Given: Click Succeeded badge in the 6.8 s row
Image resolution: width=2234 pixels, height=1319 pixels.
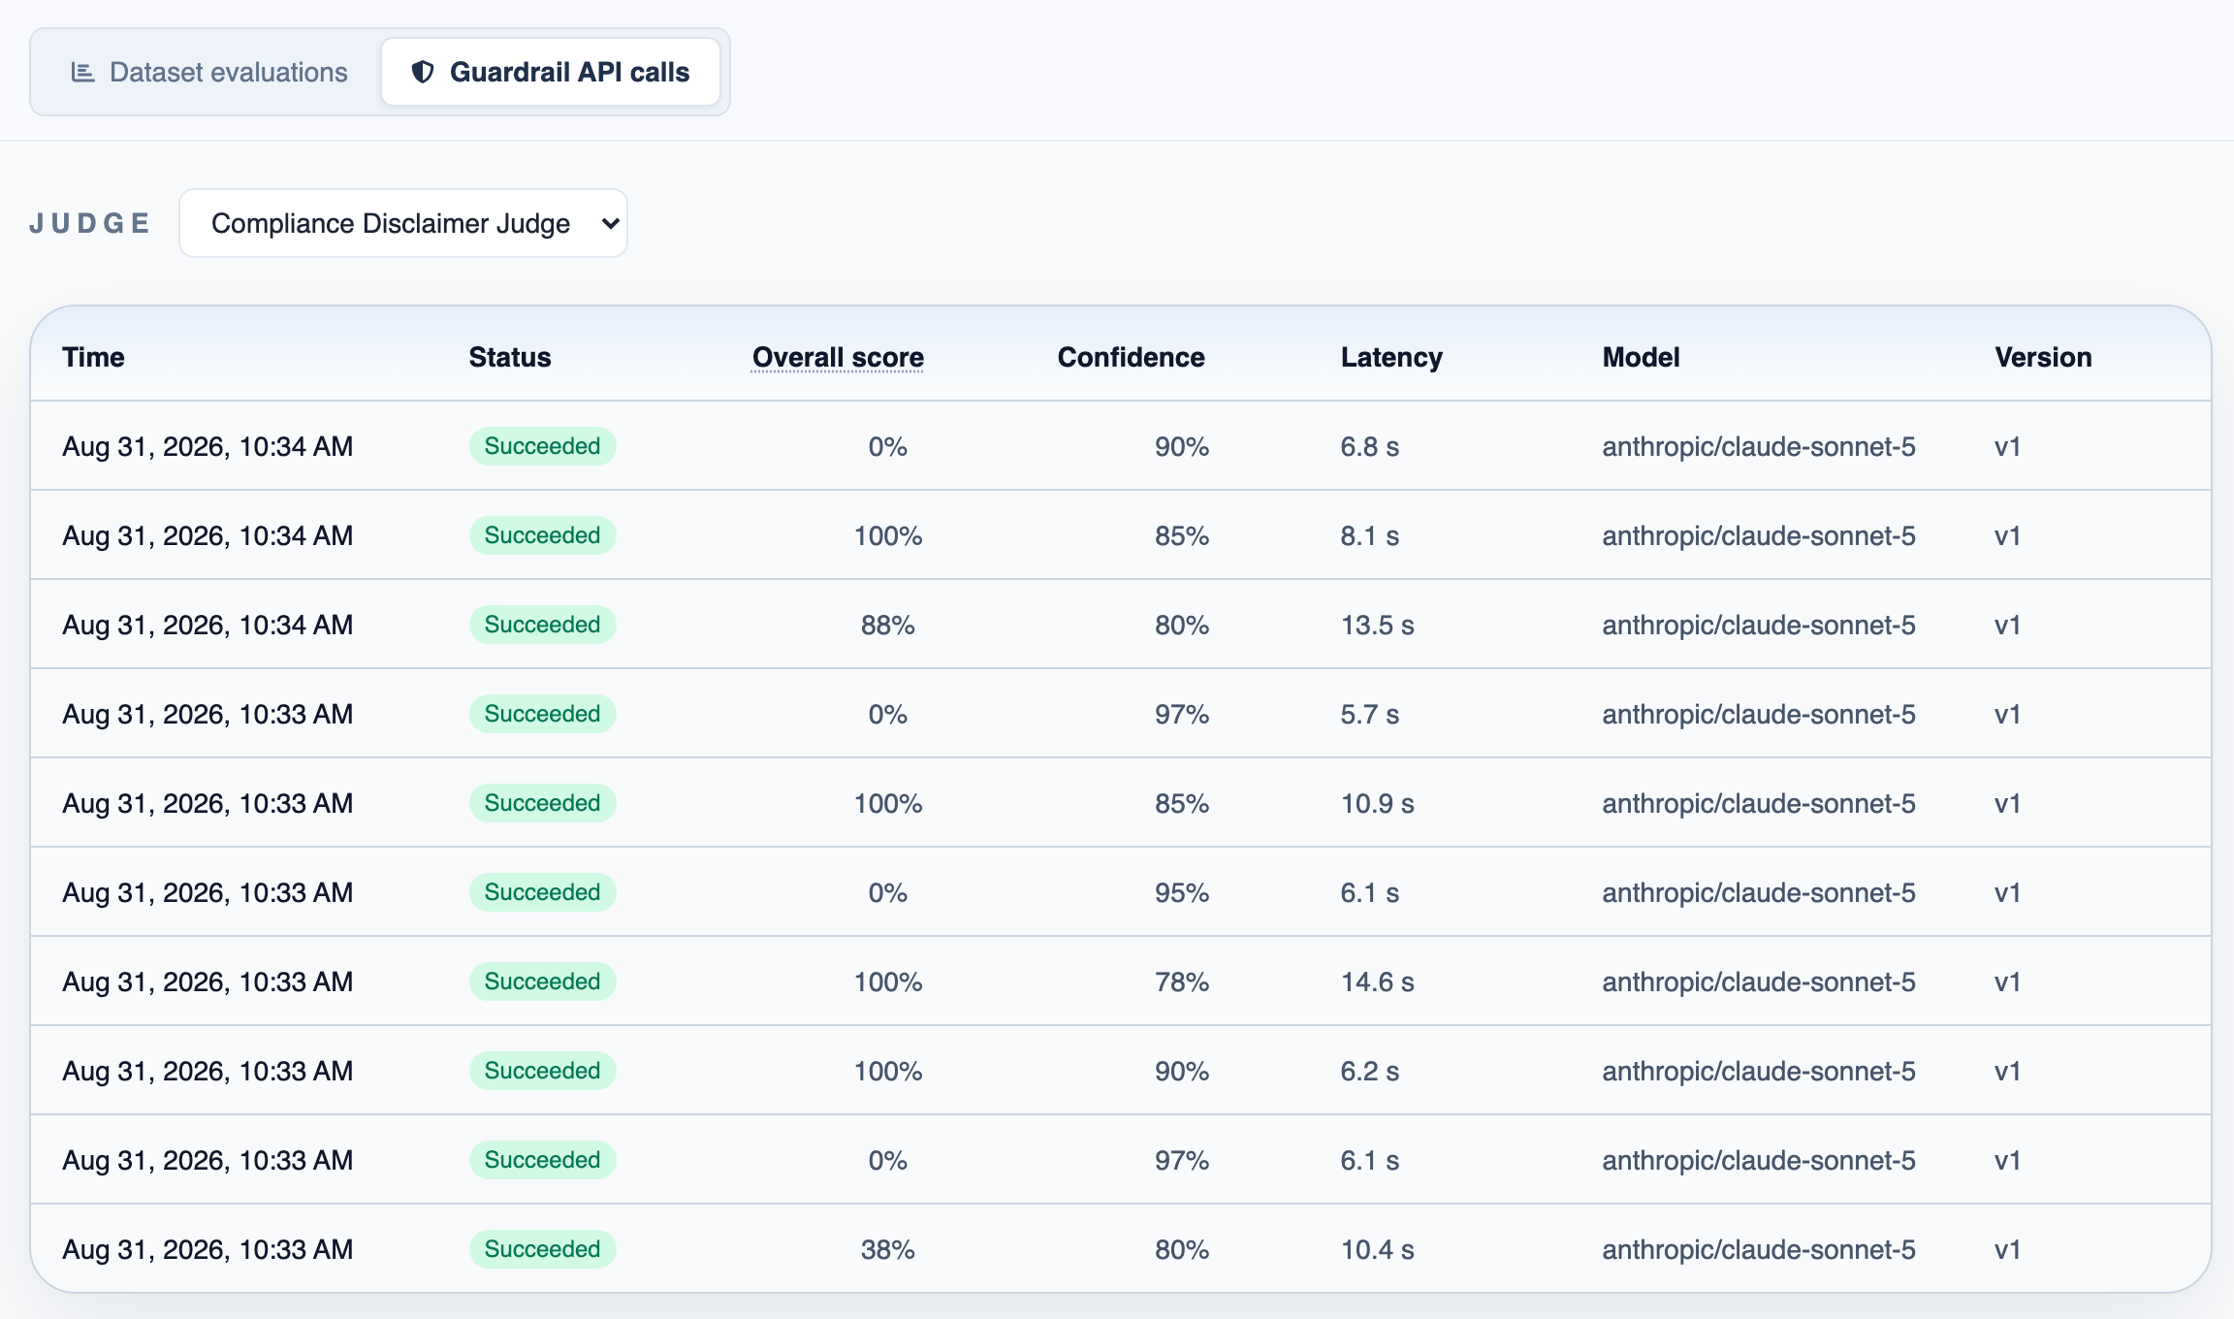Looking at the screenshot, I should point(542,446).
